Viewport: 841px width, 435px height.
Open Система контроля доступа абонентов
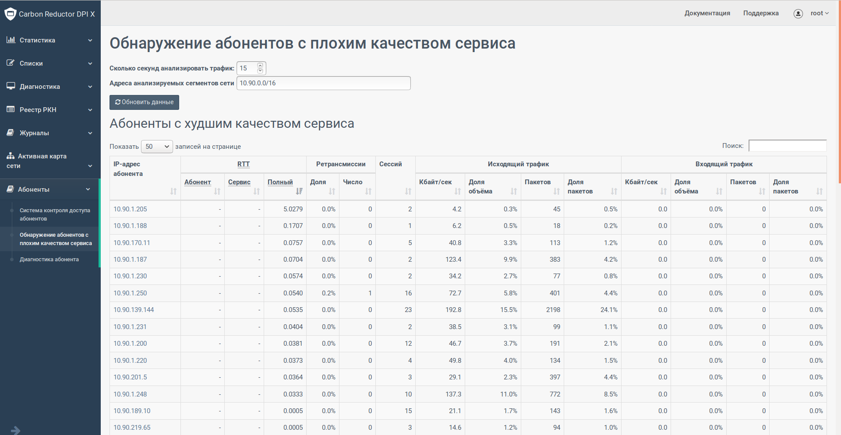pos(55,214)
